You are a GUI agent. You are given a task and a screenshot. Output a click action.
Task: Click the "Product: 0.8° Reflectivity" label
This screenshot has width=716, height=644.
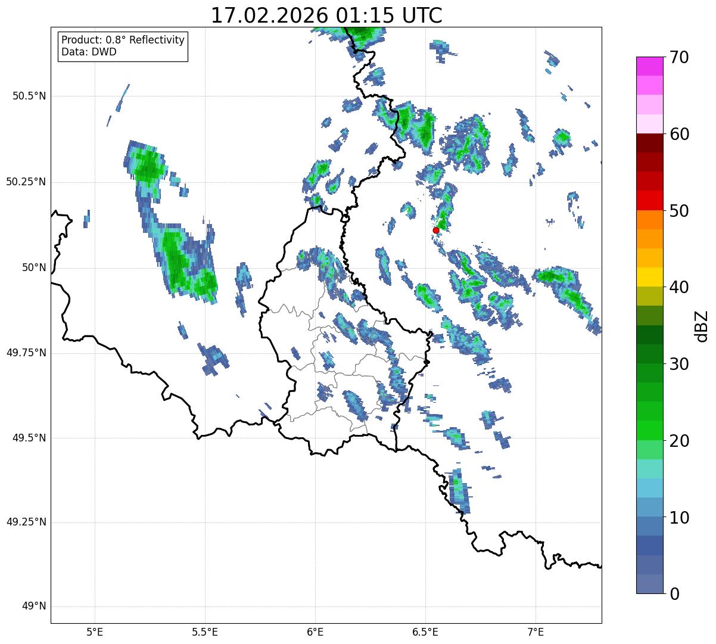pos(123,40)
